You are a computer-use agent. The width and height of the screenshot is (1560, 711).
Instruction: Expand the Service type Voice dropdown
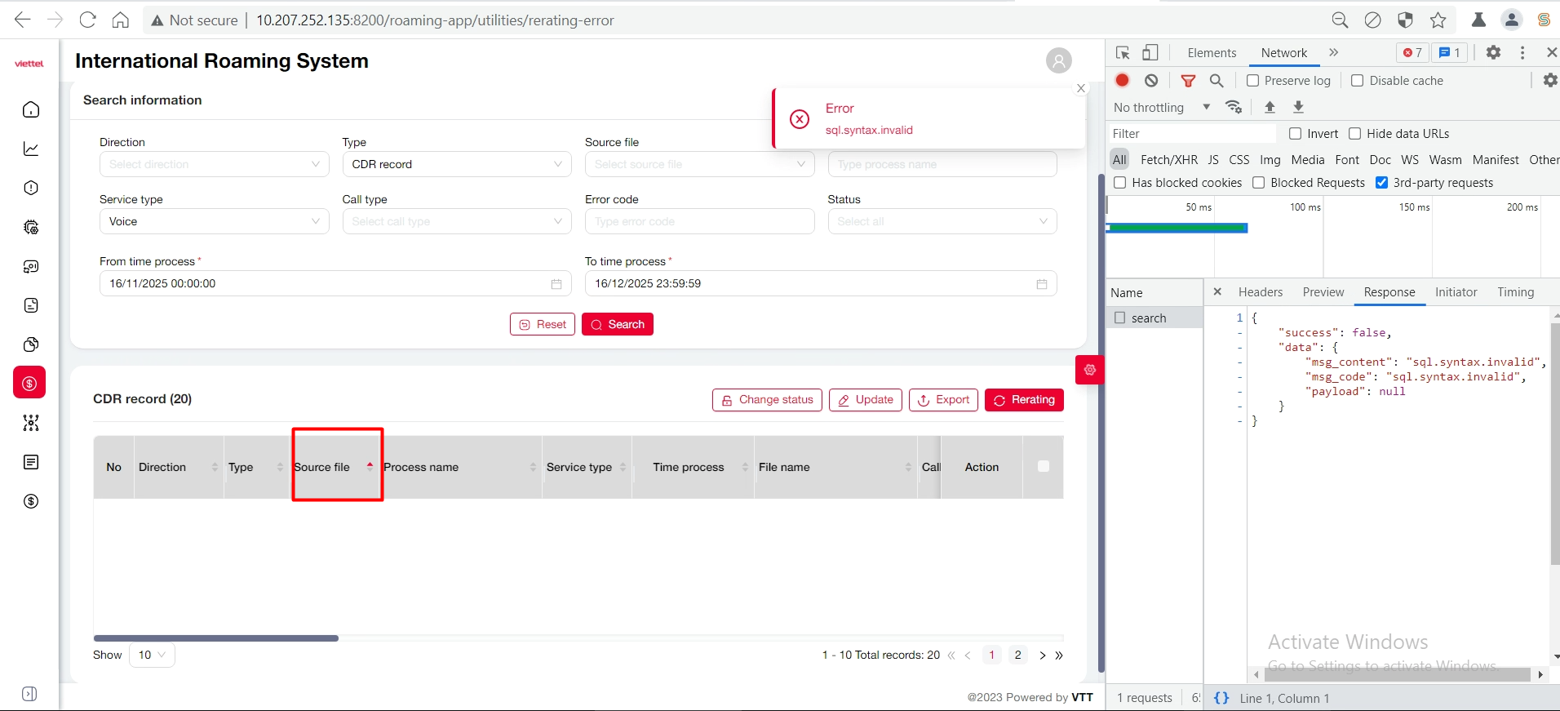click(x=214, y=221)
